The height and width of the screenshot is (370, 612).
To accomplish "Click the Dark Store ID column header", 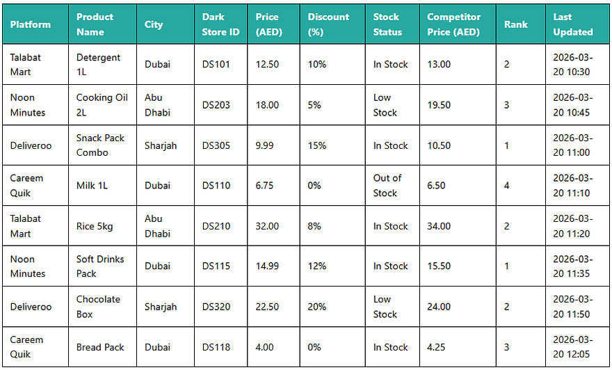I will 221,24.
